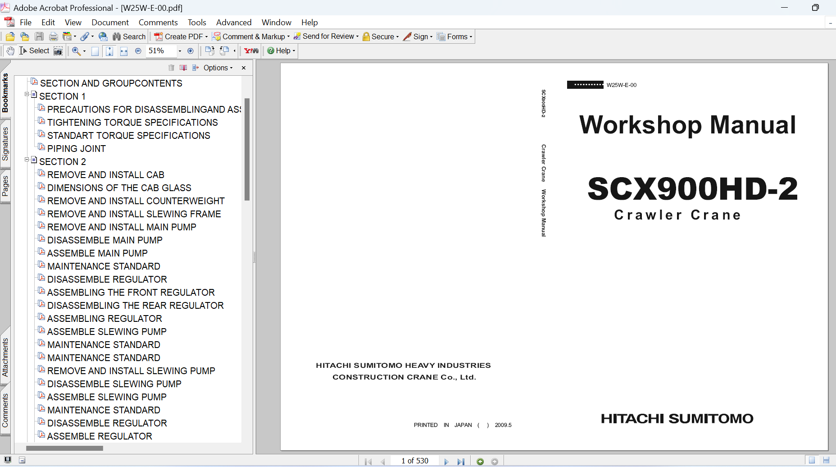Click the Save floppy disk icon
836x467 pixels.
tap(39, 37)
